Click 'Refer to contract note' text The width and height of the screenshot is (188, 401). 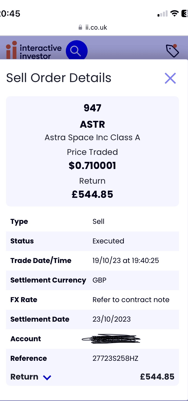pyautogui.click(x=131, y=300)
